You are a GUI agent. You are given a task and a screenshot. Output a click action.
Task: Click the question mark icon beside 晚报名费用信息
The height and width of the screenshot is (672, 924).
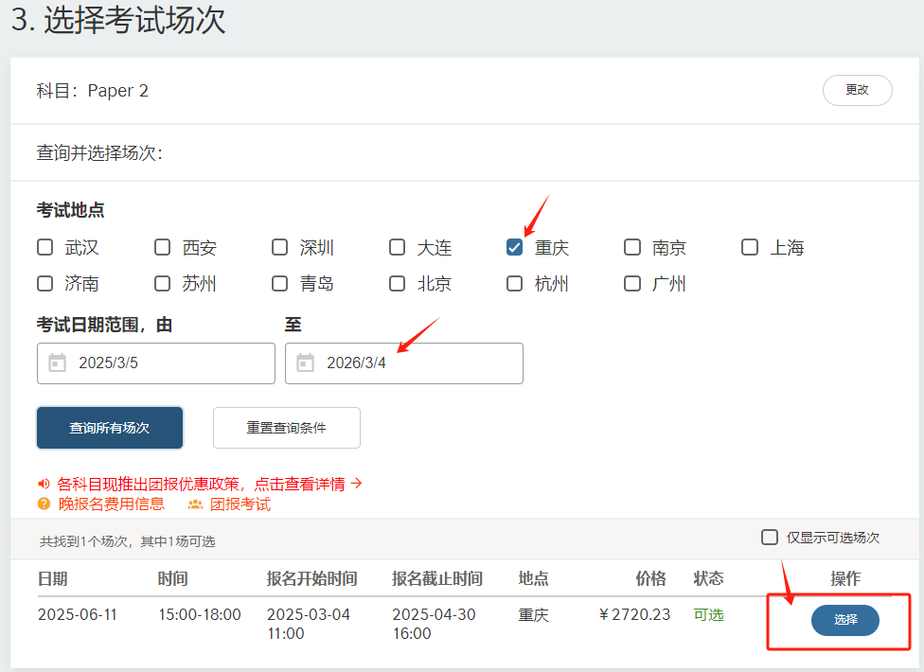(43, 504)
